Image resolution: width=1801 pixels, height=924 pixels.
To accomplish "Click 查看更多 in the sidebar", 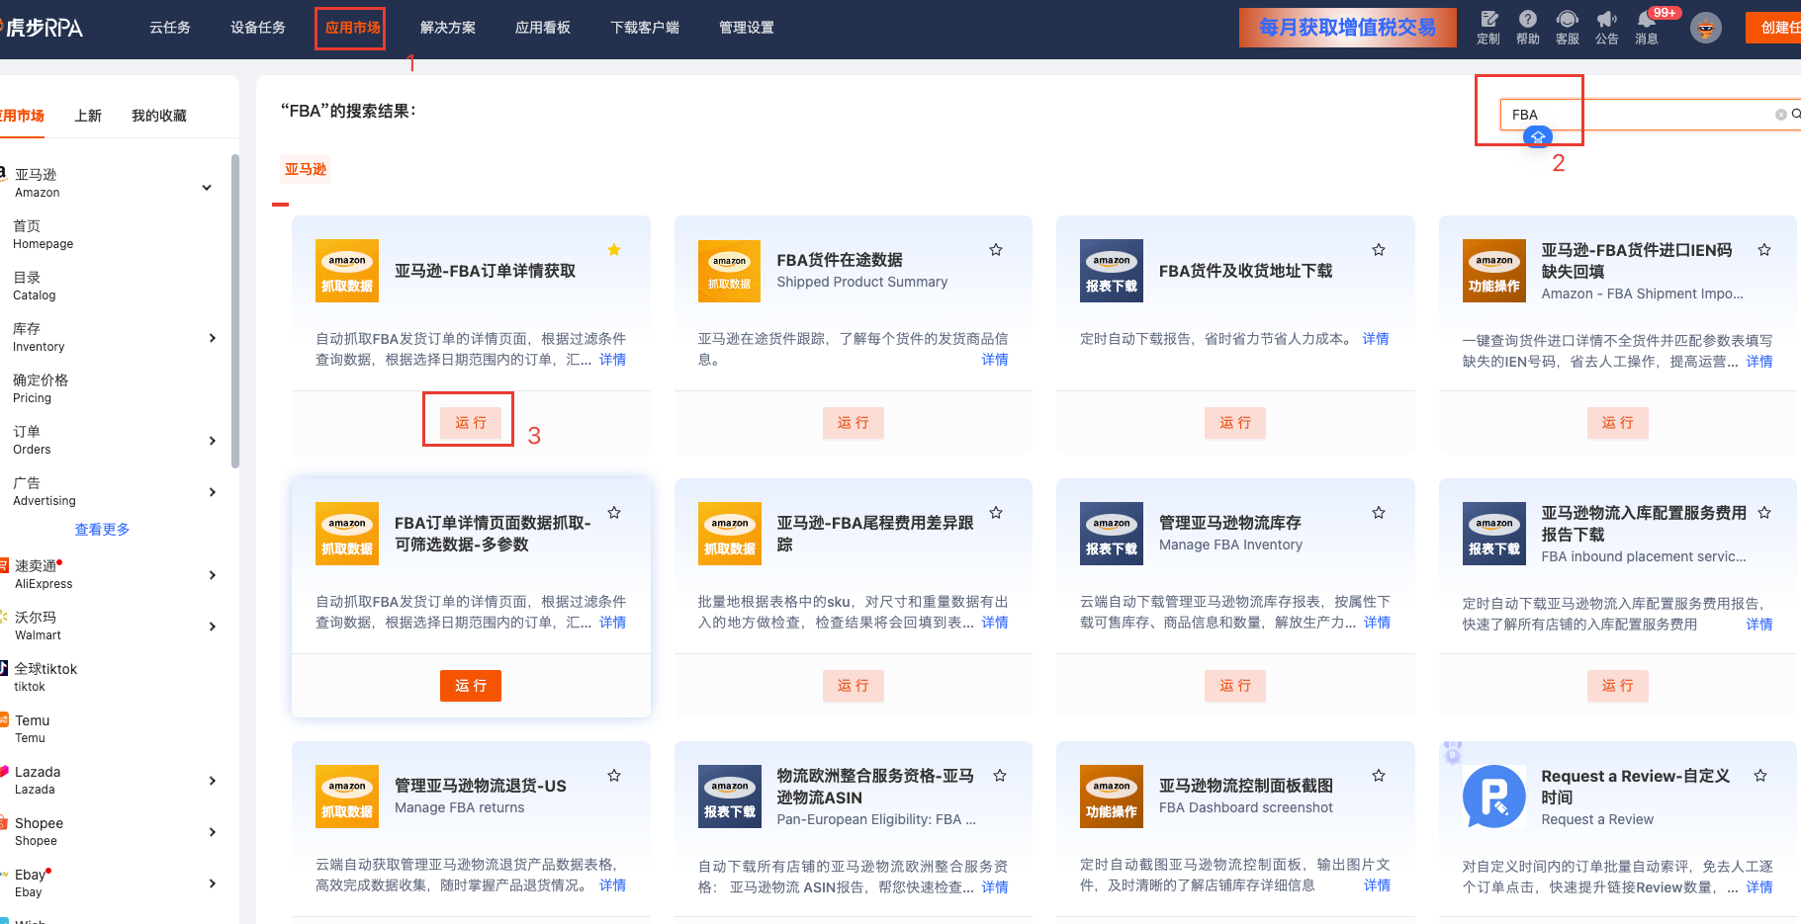I will pos(103,530).
